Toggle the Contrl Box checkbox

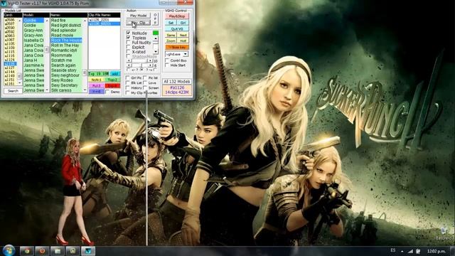[x=167, y=60]
